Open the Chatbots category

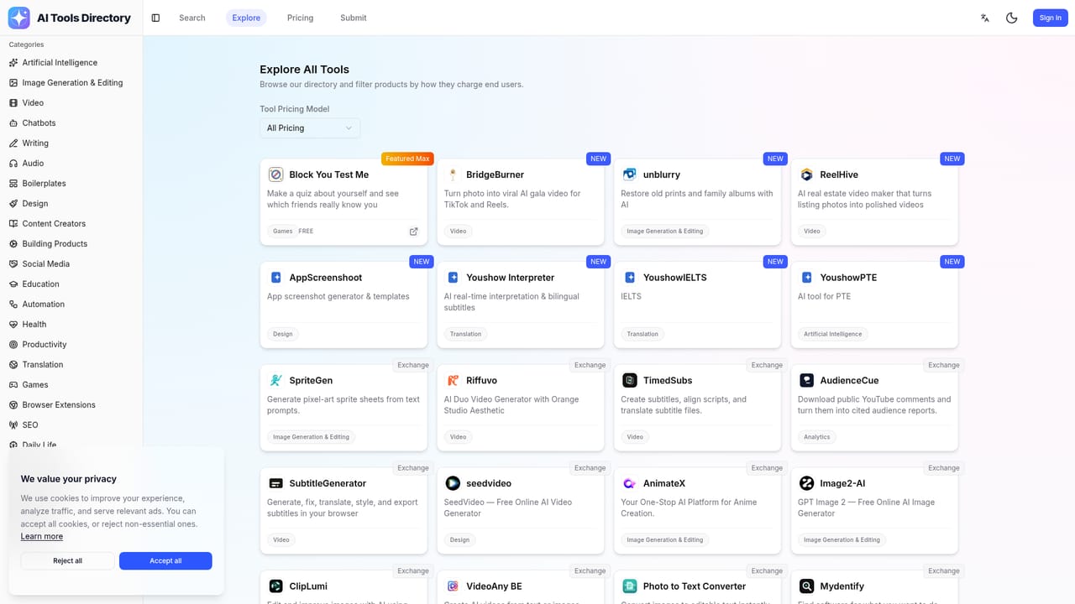71,123
